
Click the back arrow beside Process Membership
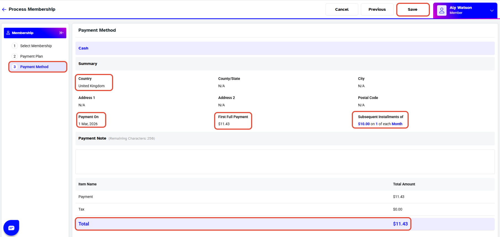click(x=4, y=9)
